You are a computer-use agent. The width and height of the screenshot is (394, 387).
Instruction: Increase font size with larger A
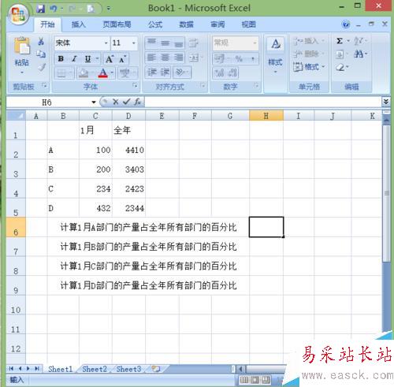109,59
